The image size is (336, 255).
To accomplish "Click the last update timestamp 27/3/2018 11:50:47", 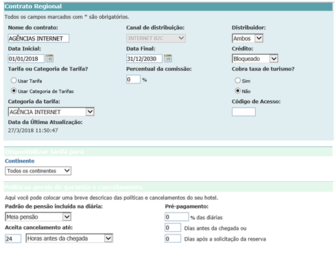I will [x=33, y=131].
